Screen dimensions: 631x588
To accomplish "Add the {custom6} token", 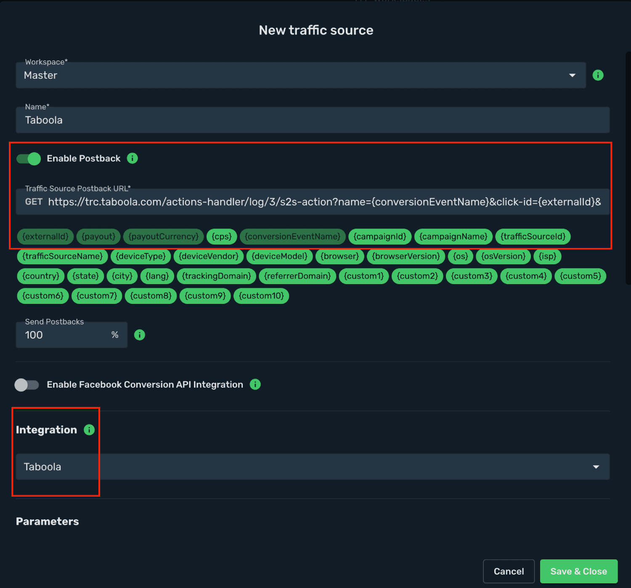I will point(43,296).
